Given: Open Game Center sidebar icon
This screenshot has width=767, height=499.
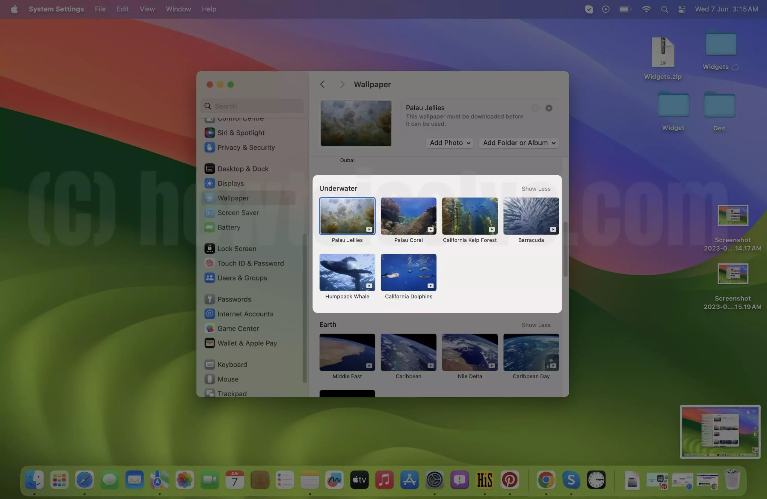Looking at the screenshot, I should [x=209, y=328].
